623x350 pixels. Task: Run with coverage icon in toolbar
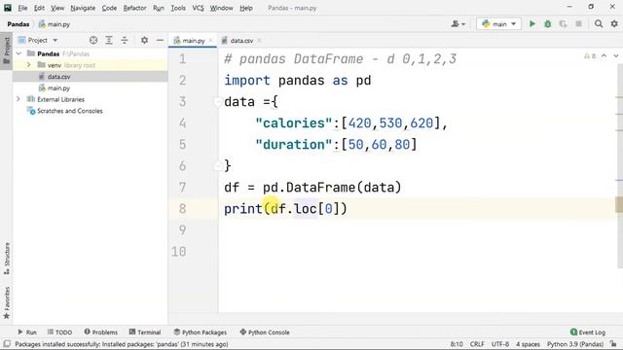(x=563, y=24)
